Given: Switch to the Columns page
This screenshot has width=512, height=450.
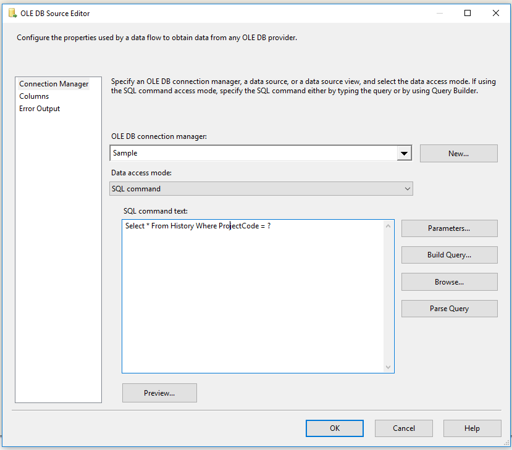Looking at the screenshot, I should (33, 96).
